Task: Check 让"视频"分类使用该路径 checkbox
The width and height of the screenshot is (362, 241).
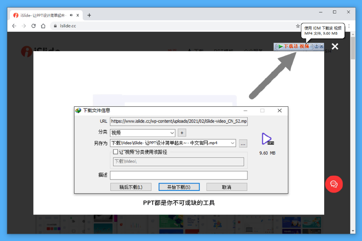Action: click(x=116, y=152)
